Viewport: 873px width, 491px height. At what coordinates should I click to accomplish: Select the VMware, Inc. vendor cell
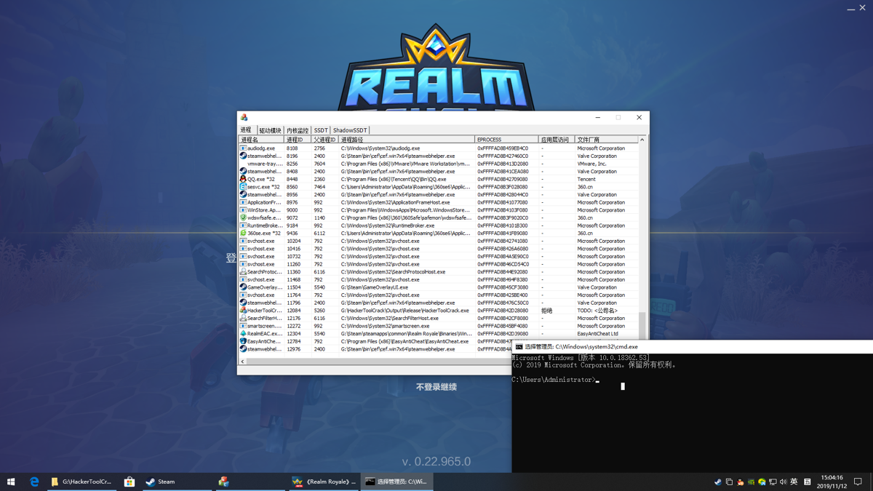coord(606,164)
